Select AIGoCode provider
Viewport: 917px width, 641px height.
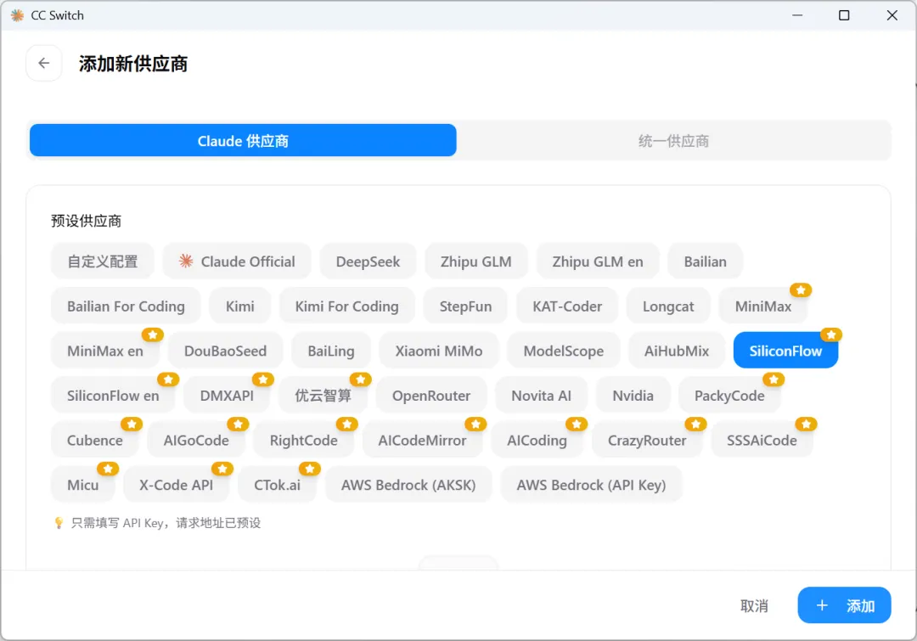pos(196,440)
